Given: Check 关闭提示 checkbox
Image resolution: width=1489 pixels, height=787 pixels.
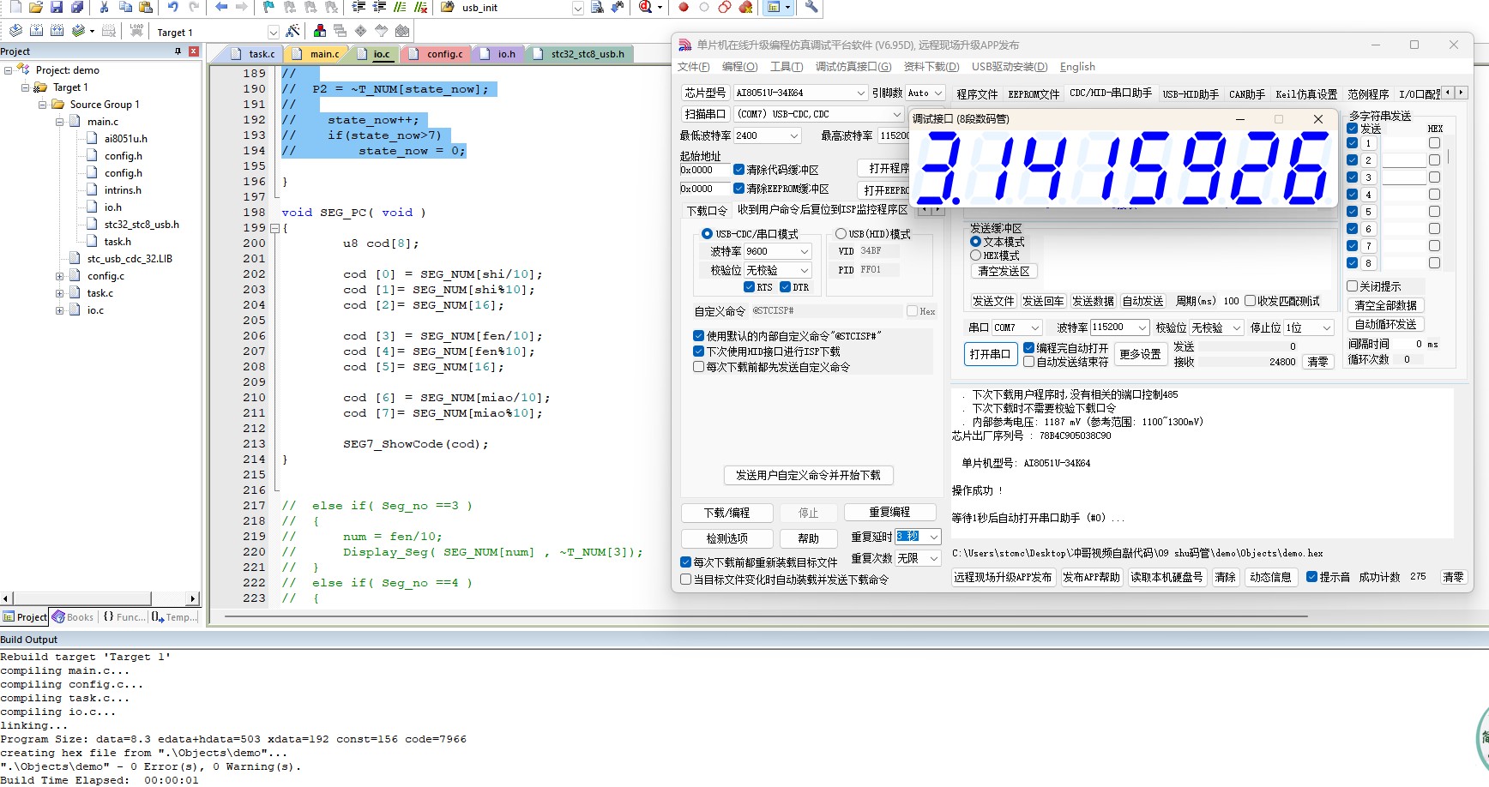Looking at the screenshot, I should [x=1352, y=286].
